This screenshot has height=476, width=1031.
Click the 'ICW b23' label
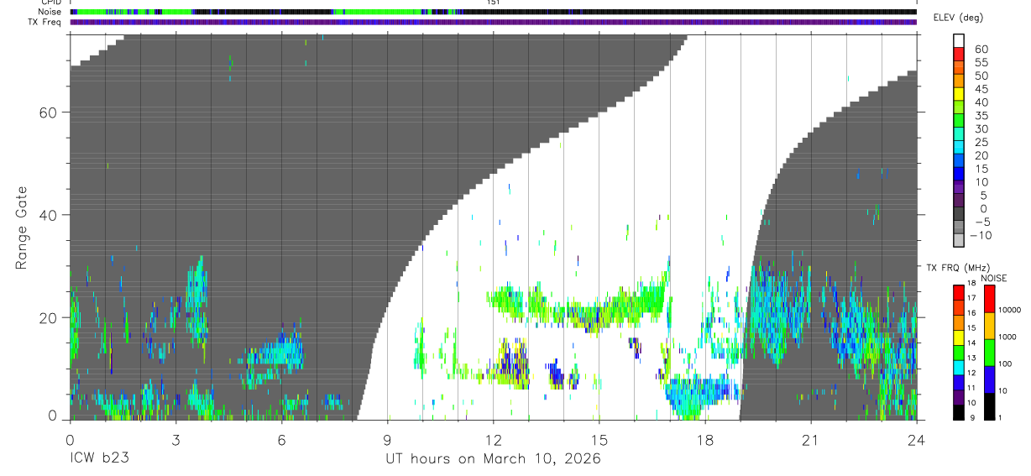pyautogui.click(x=102, y=459)
